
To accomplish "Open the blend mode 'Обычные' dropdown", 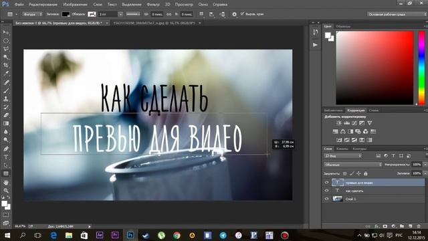I will (x=353, y=165).
